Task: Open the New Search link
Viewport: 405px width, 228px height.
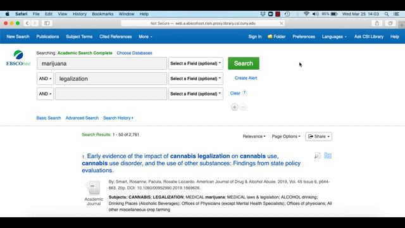Action: pyautogui.click(x=18, y=37)
